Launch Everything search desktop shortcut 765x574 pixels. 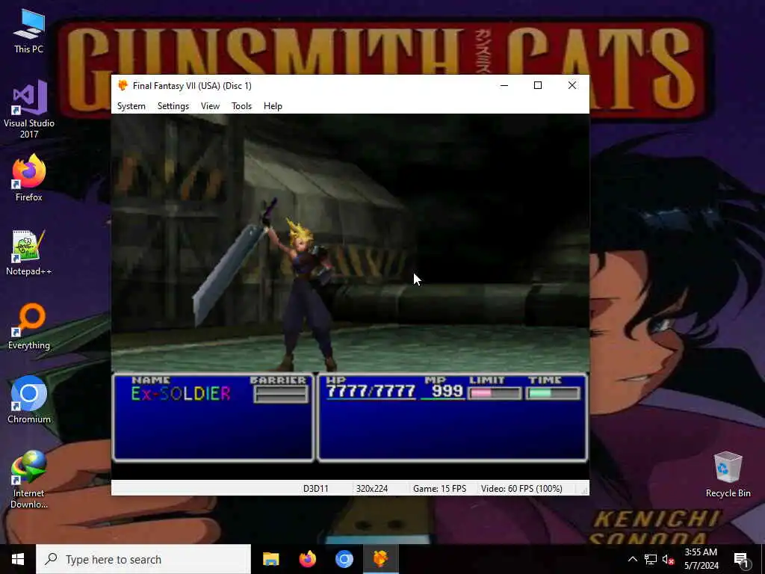coord(29,327)
